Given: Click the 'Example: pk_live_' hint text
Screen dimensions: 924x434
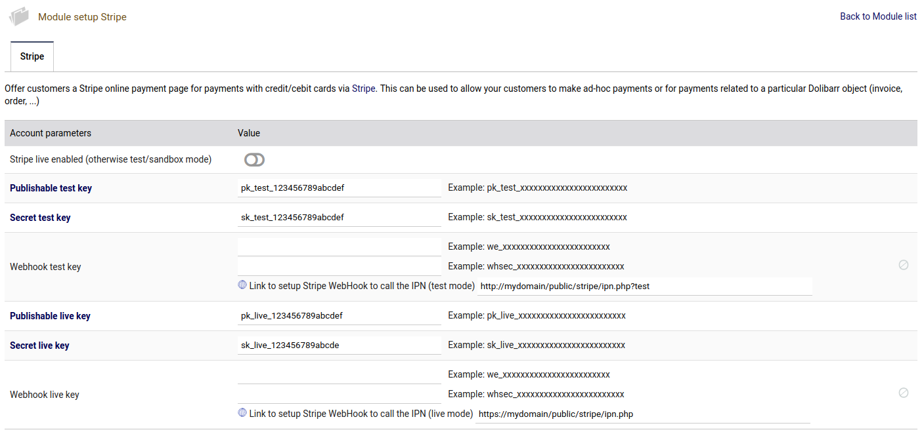Looking at the screenshot, I should pyautogui.click(x=537, y=316).
